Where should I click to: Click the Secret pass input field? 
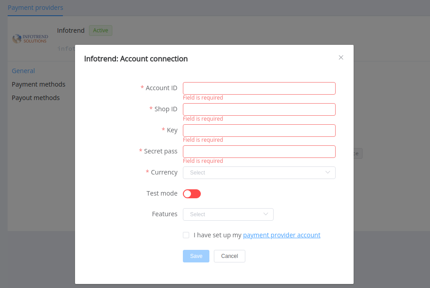pyautogui.click(x=259, y=152)
